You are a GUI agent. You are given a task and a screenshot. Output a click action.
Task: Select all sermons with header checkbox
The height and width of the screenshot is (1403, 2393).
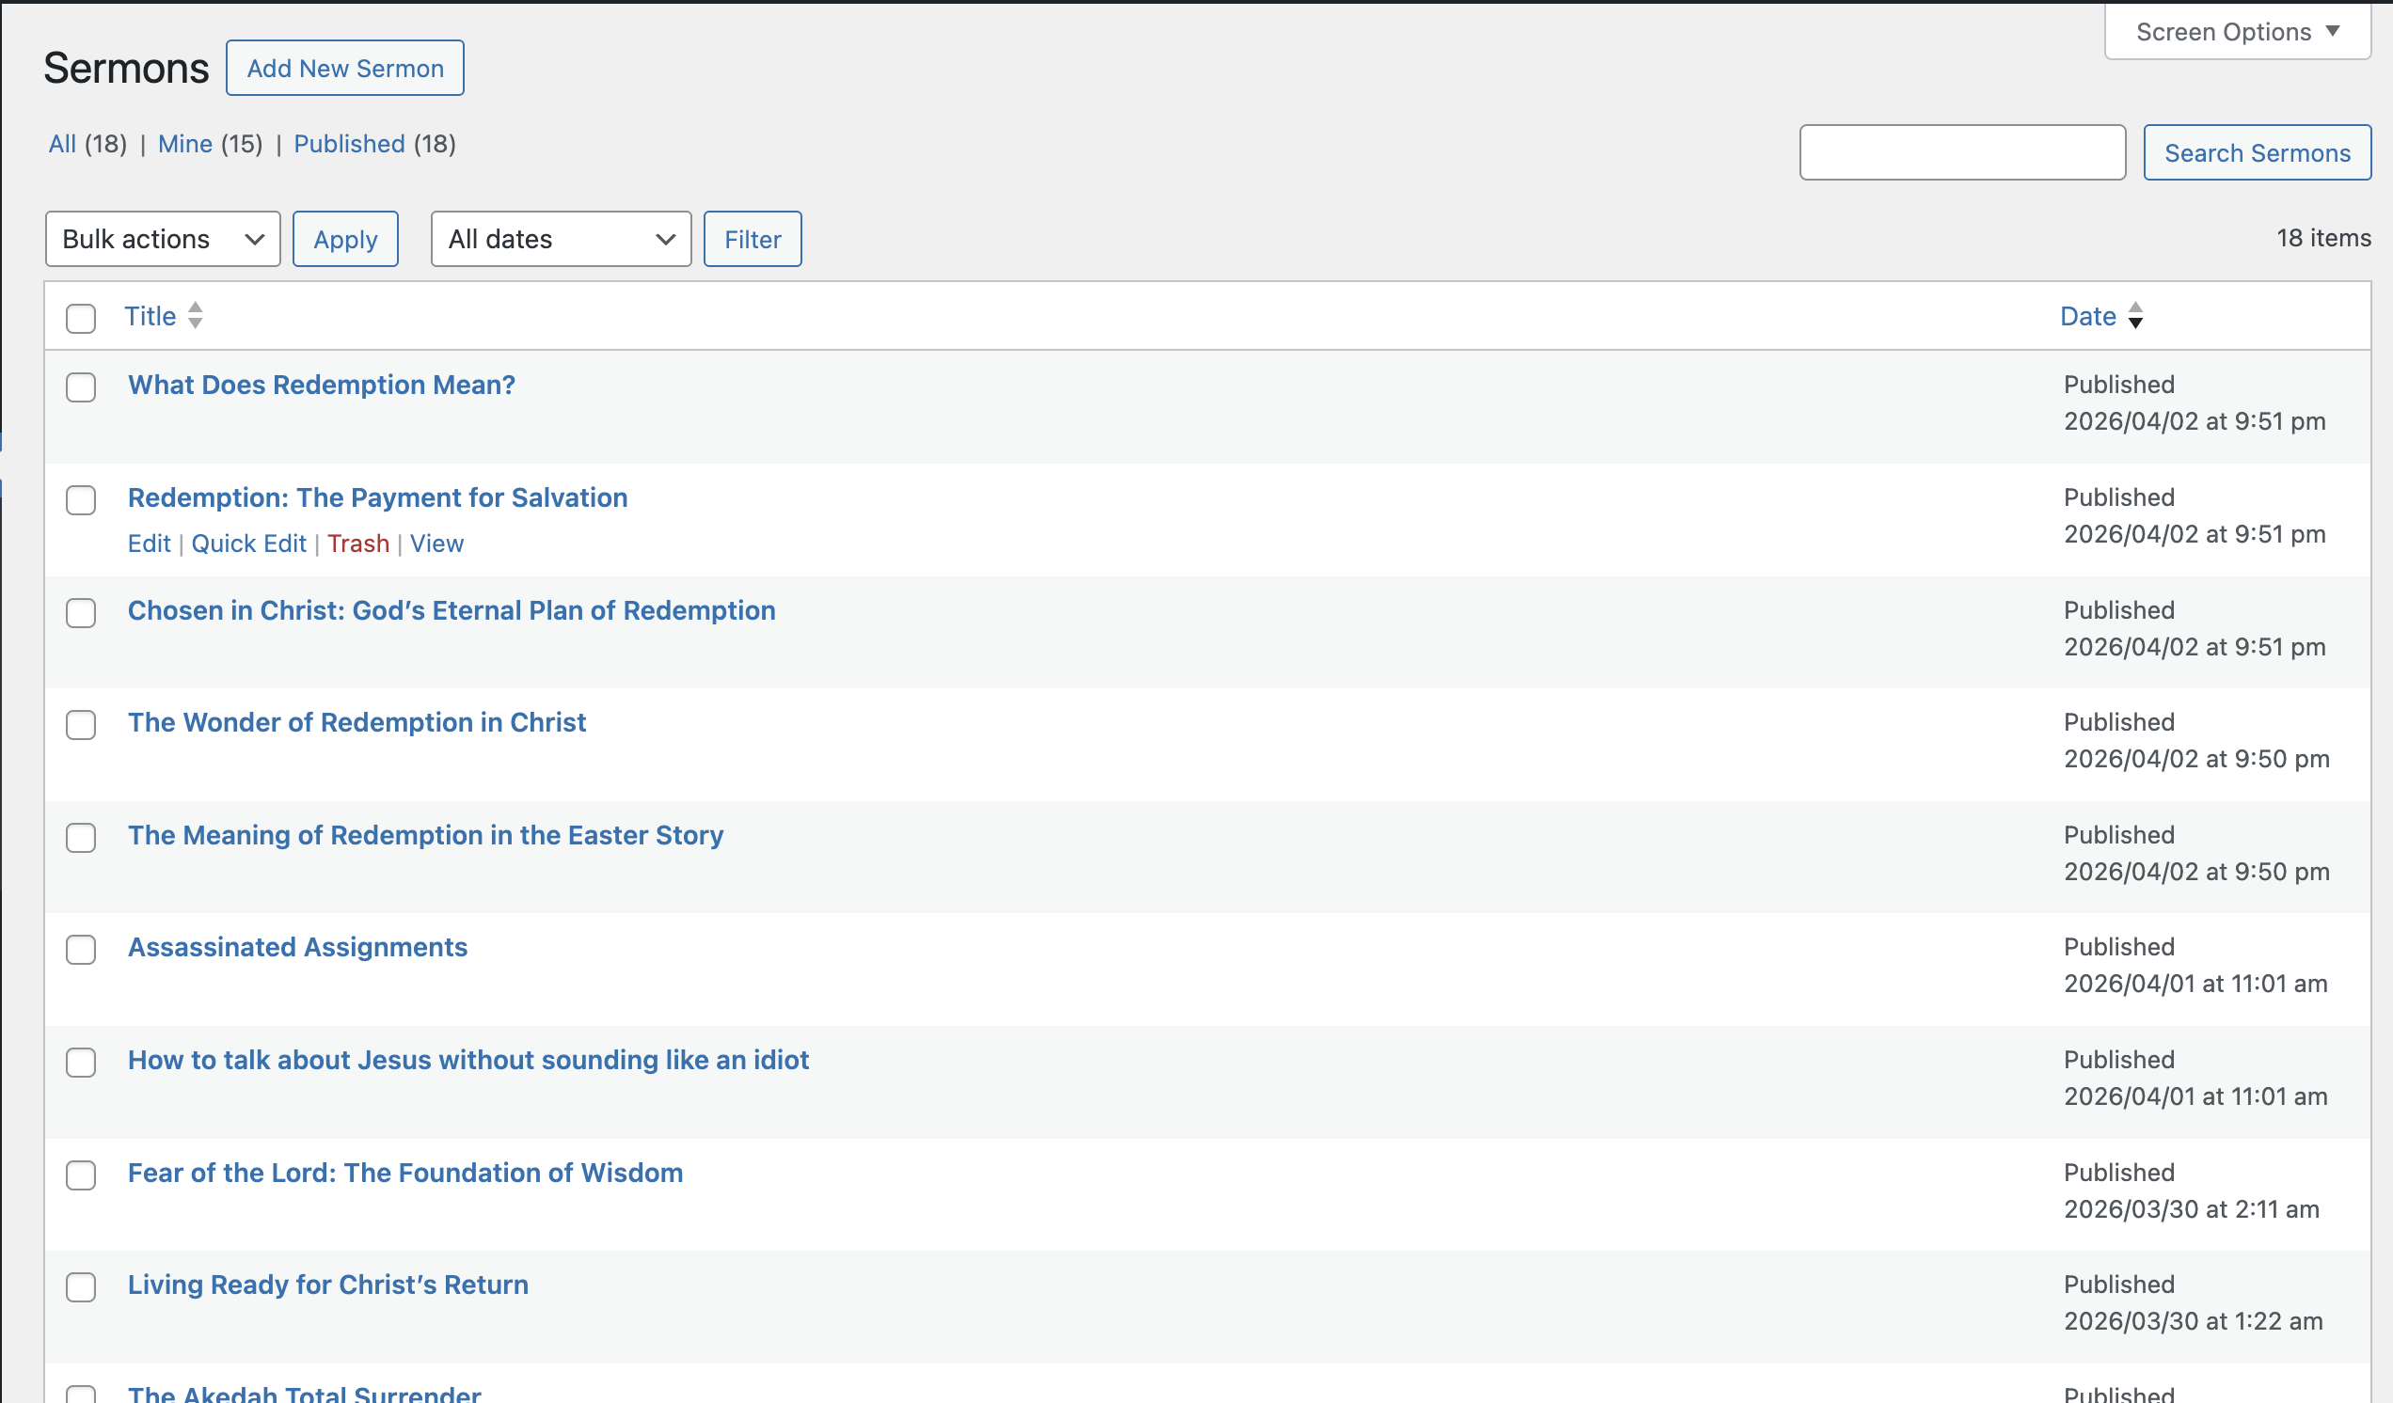tap(81, 319)
